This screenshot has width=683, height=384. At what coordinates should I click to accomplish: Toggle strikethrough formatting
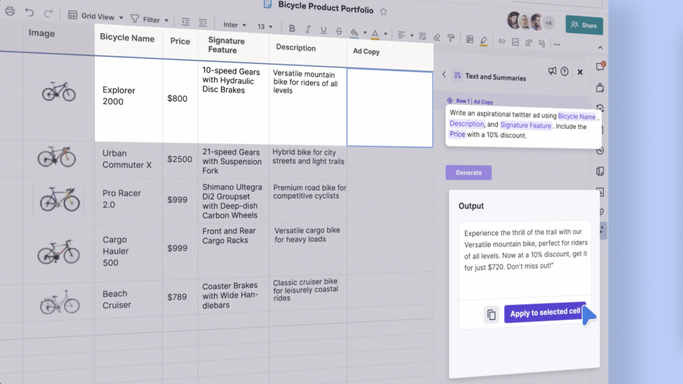tap(339, 30)
